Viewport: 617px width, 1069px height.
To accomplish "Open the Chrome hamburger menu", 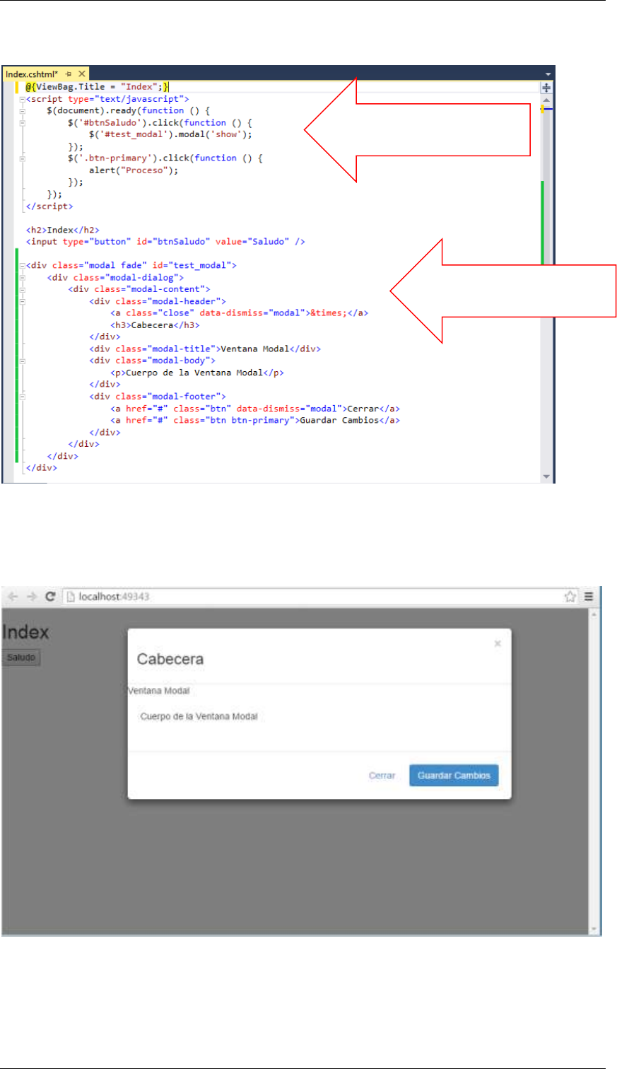I will pyautogui.click(x=588, y=597).
